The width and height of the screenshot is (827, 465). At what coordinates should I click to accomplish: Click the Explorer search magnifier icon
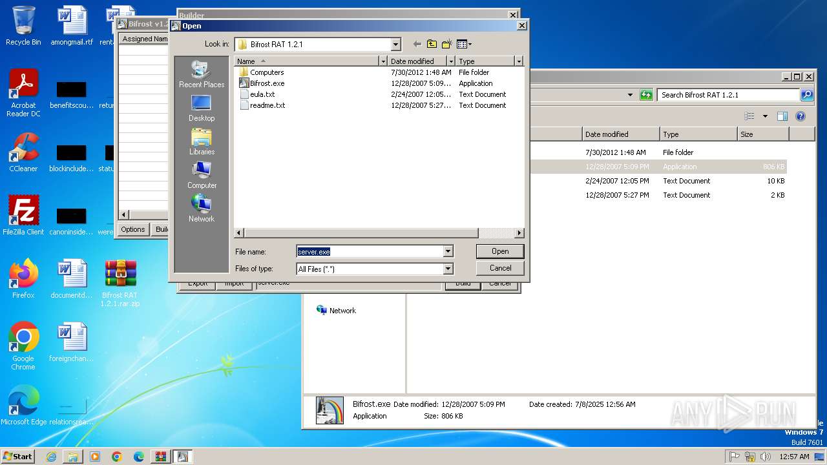point(807,95)
